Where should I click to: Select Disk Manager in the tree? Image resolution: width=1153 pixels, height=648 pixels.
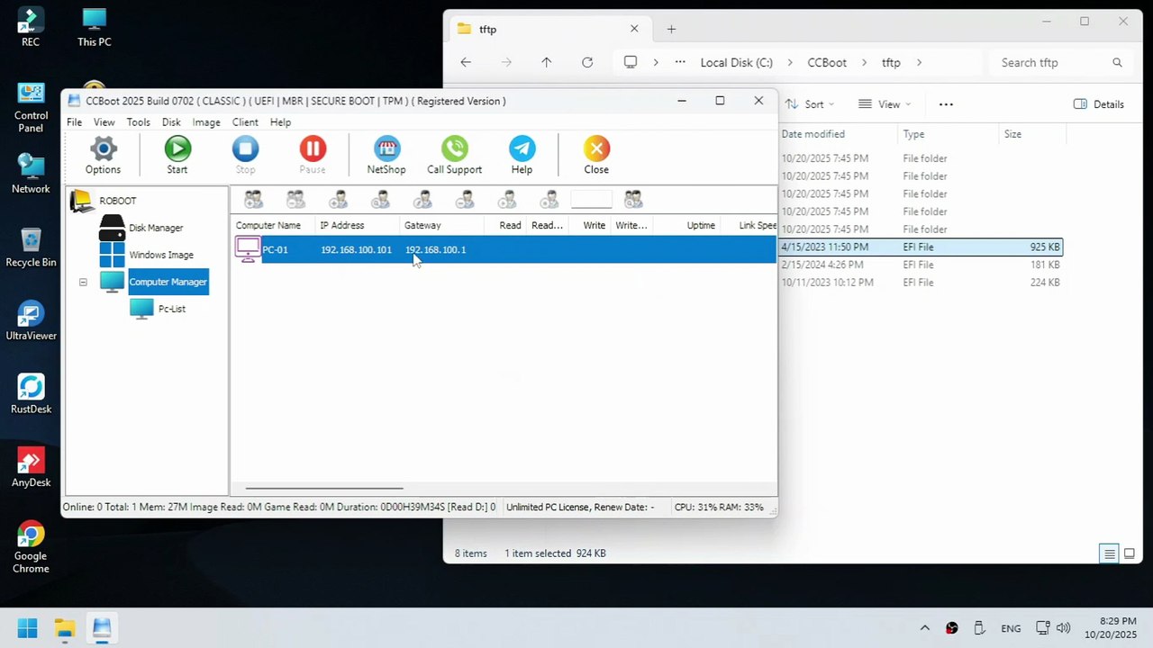(x=156, y=228)
